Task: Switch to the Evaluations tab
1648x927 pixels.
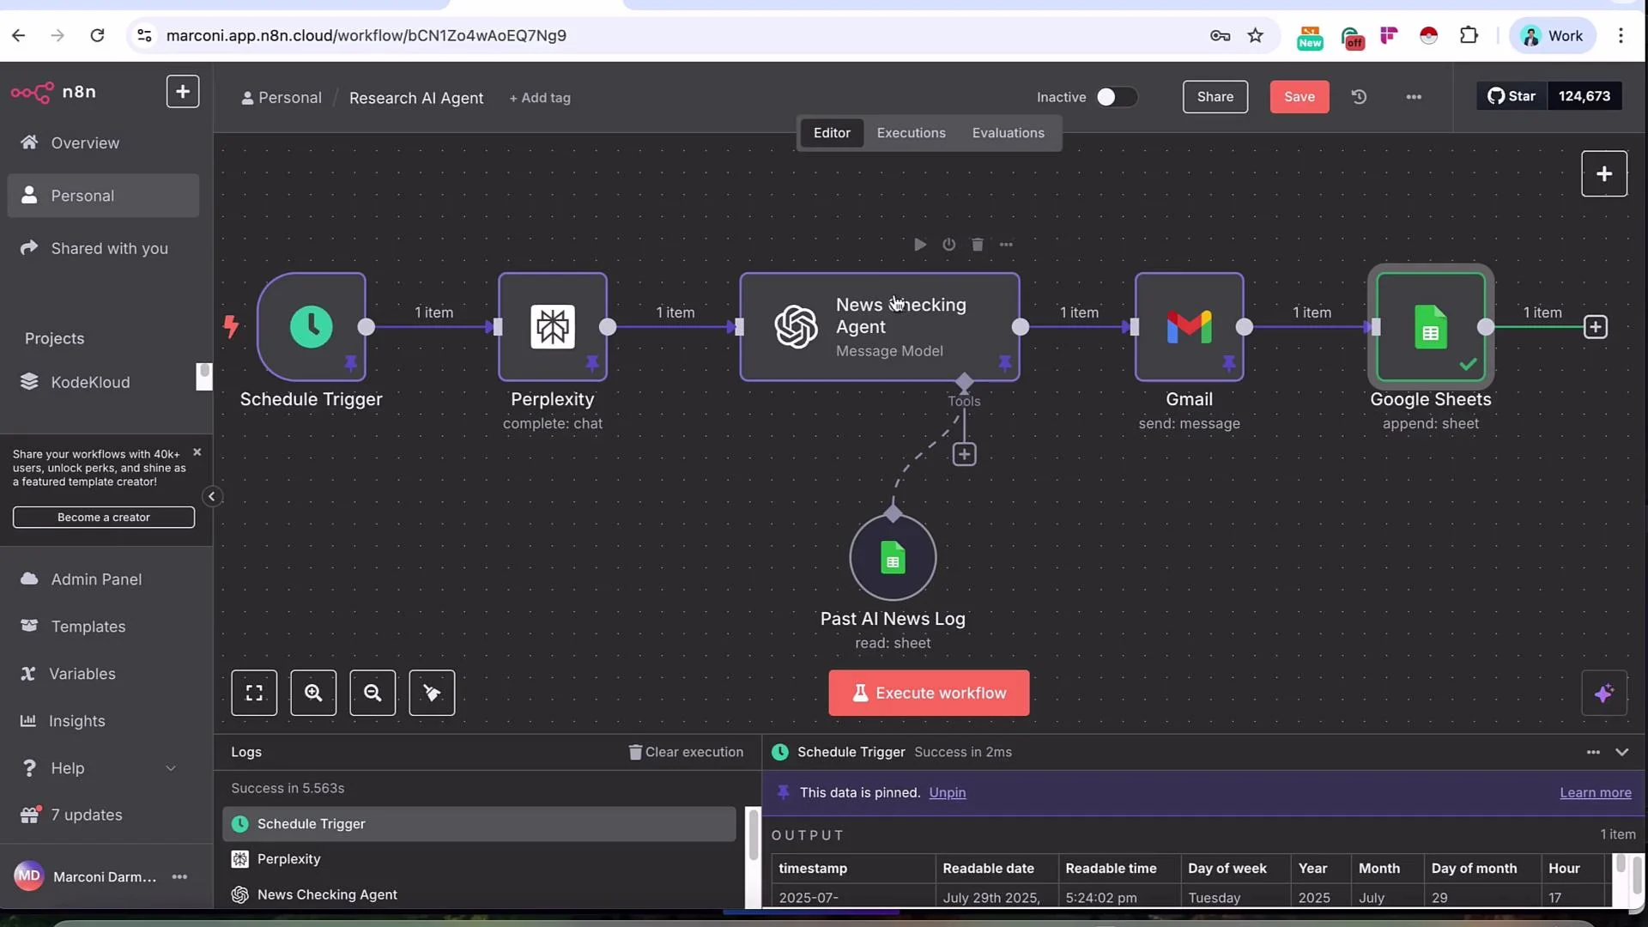Action: (1008, 133)
